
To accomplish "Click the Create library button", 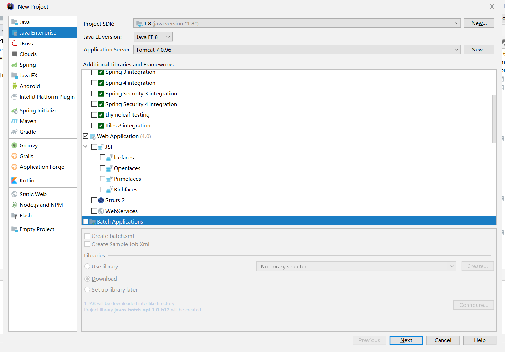I will pos(478,266).
